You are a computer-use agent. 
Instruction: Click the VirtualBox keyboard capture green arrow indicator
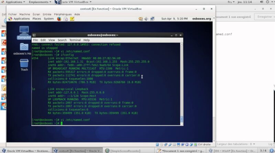[195, 144]
